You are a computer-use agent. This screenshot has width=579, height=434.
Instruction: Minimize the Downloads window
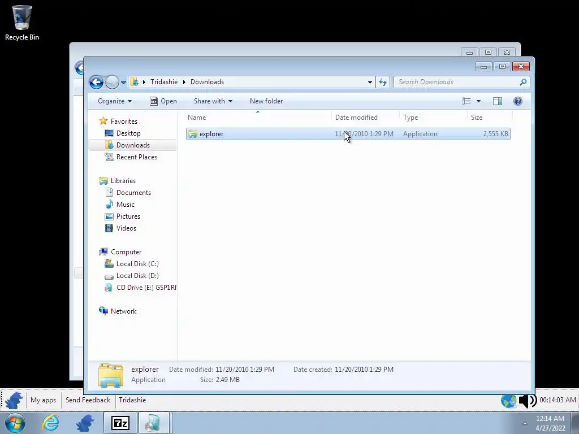point(484,67)
